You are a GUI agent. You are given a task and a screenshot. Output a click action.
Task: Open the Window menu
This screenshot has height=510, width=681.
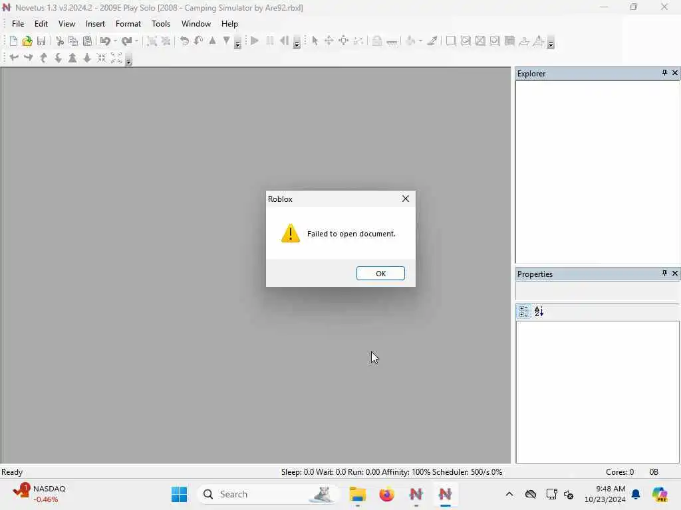196,24
